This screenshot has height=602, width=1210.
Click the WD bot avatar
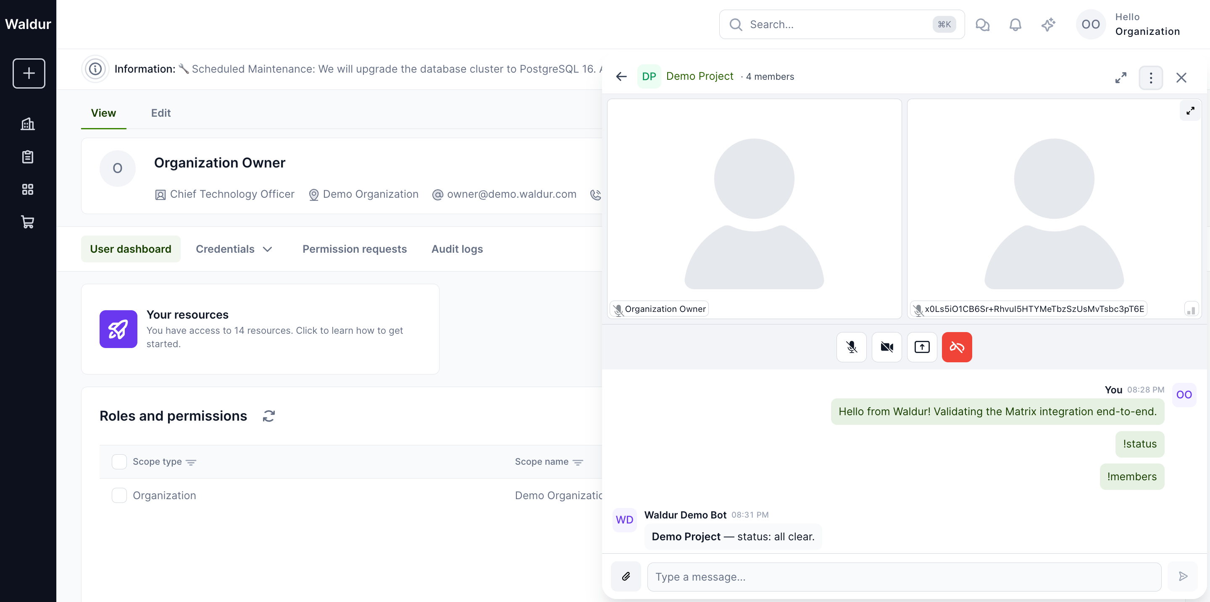(x=625, y=520)
